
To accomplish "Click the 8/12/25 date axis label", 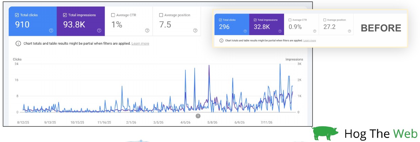I will tap(23, 123).
